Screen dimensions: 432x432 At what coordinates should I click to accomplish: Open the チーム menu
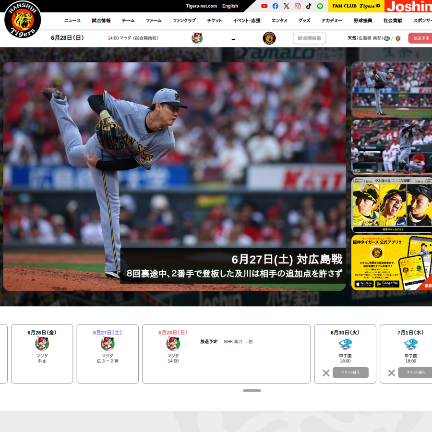point(128,20)
